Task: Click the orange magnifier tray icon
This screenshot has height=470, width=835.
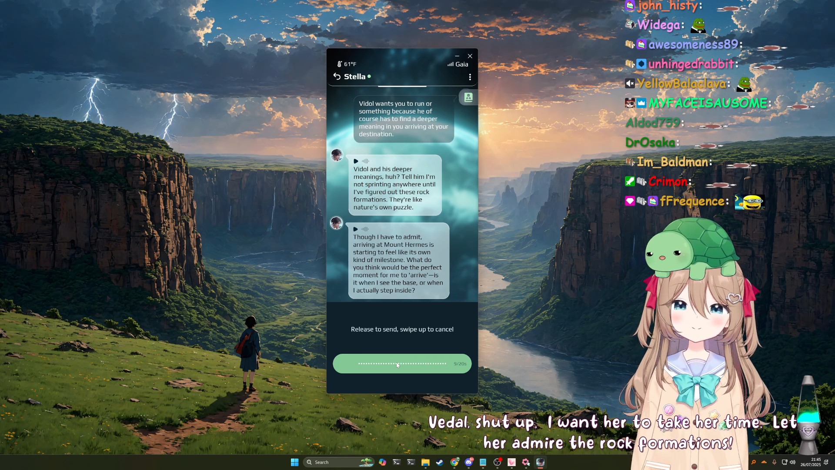Action: [754, 462]
